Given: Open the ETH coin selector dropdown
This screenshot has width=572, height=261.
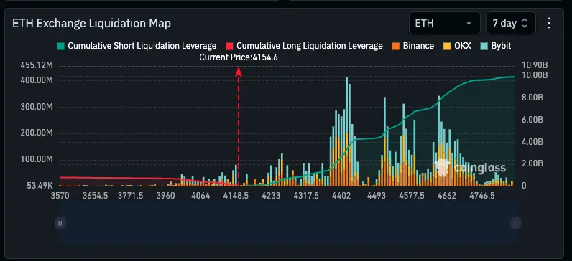Looking at the screenshot, I should coord(444,23).
